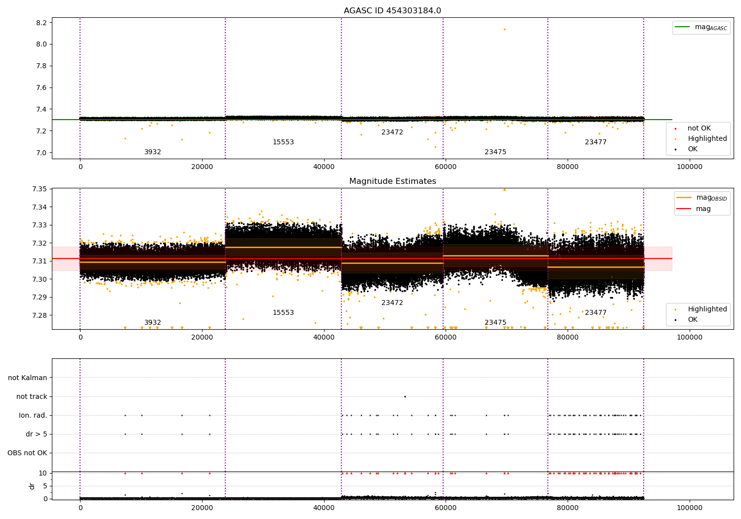Click the 7.6 y-axis tick in top plot
This screenshot has height=519, width=741.
click(x=41, y=88)
